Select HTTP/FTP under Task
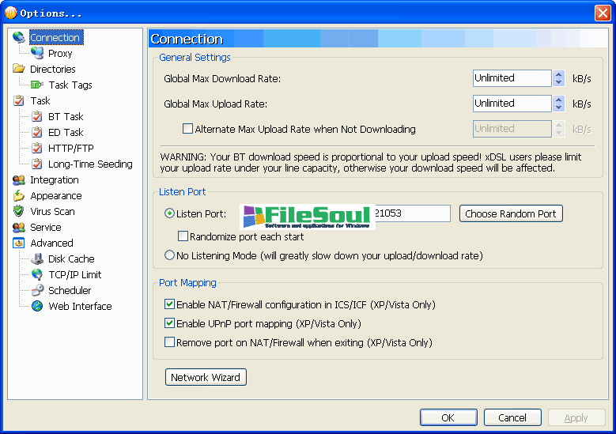The image size is (616, 434). click(x=70, y=148)
